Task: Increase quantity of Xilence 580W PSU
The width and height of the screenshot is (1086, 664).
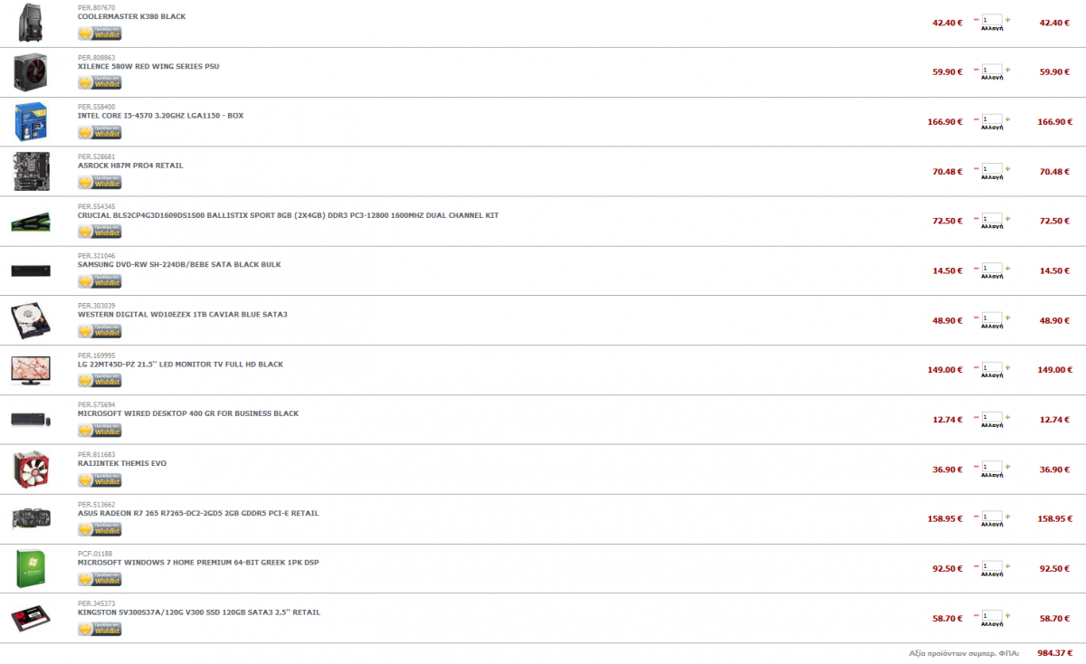Action: pos(1007,69)
